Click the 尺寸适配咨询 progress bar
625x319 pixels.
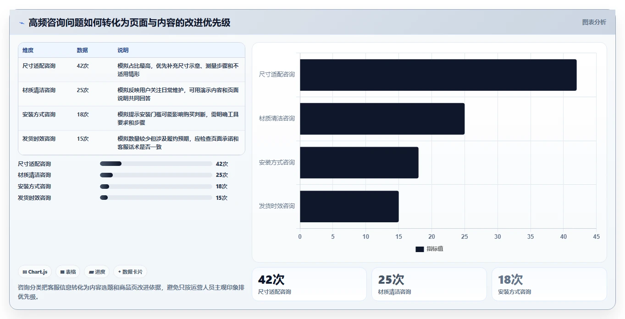coord(156,164)
